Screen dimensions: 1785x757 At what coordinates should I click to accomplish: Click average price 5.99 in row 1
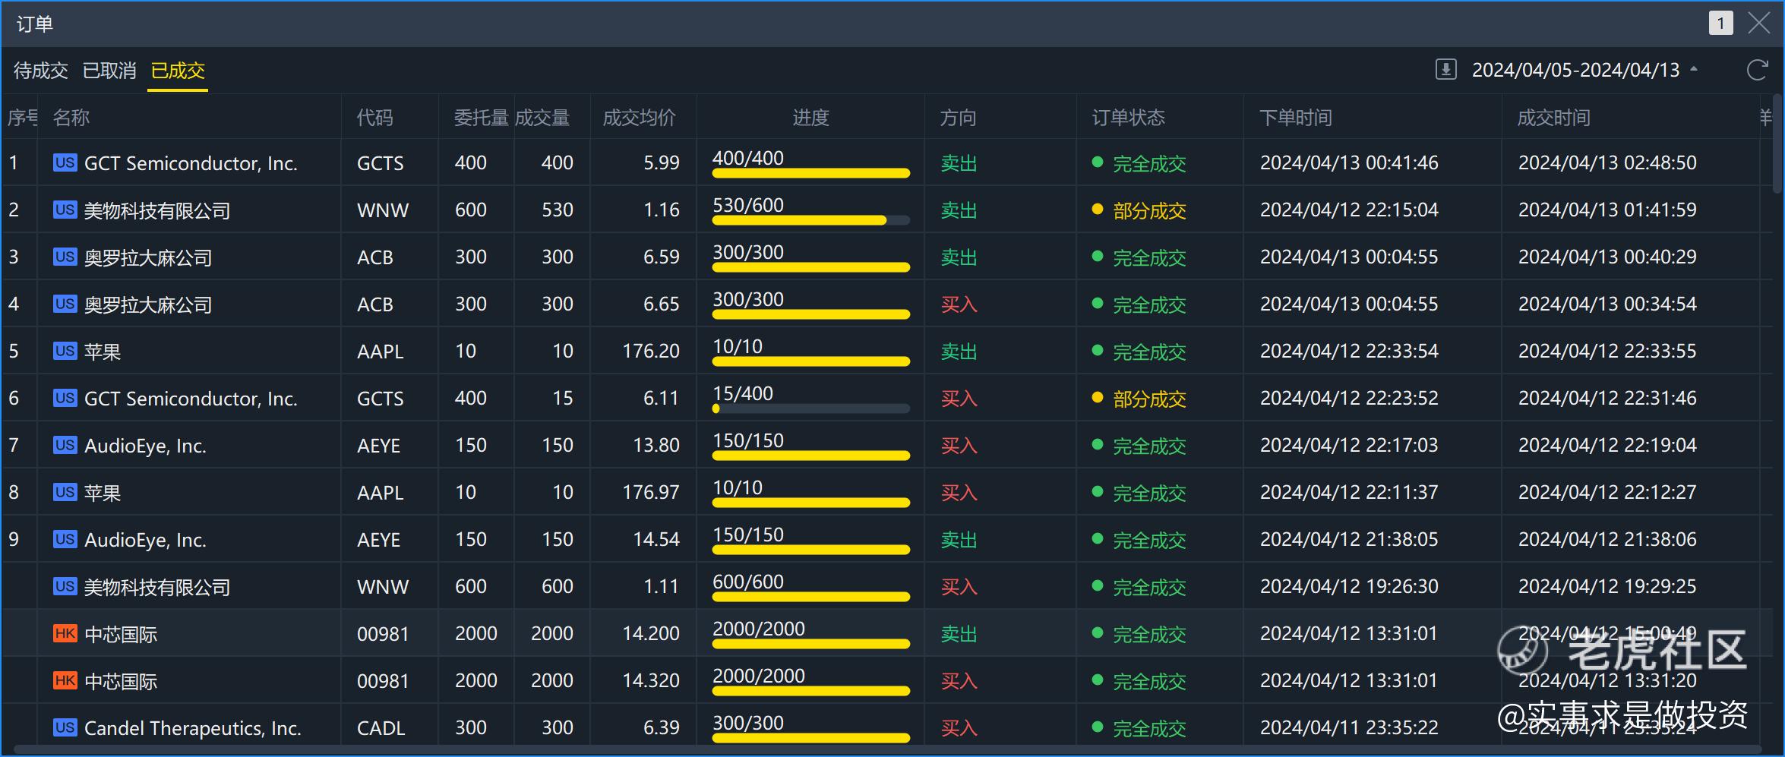pos(662,162)
